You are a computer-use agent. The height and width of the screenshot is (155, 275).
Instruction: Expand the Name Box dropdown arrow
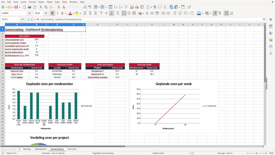point(23,19)
